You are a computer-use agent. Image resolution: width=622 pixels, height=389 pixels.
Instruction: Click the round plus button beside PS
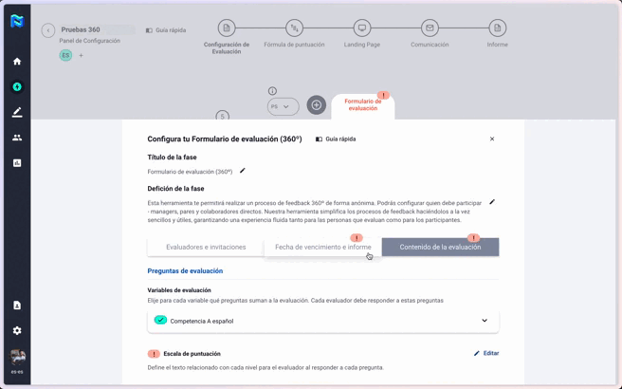[x=317, y=105]
